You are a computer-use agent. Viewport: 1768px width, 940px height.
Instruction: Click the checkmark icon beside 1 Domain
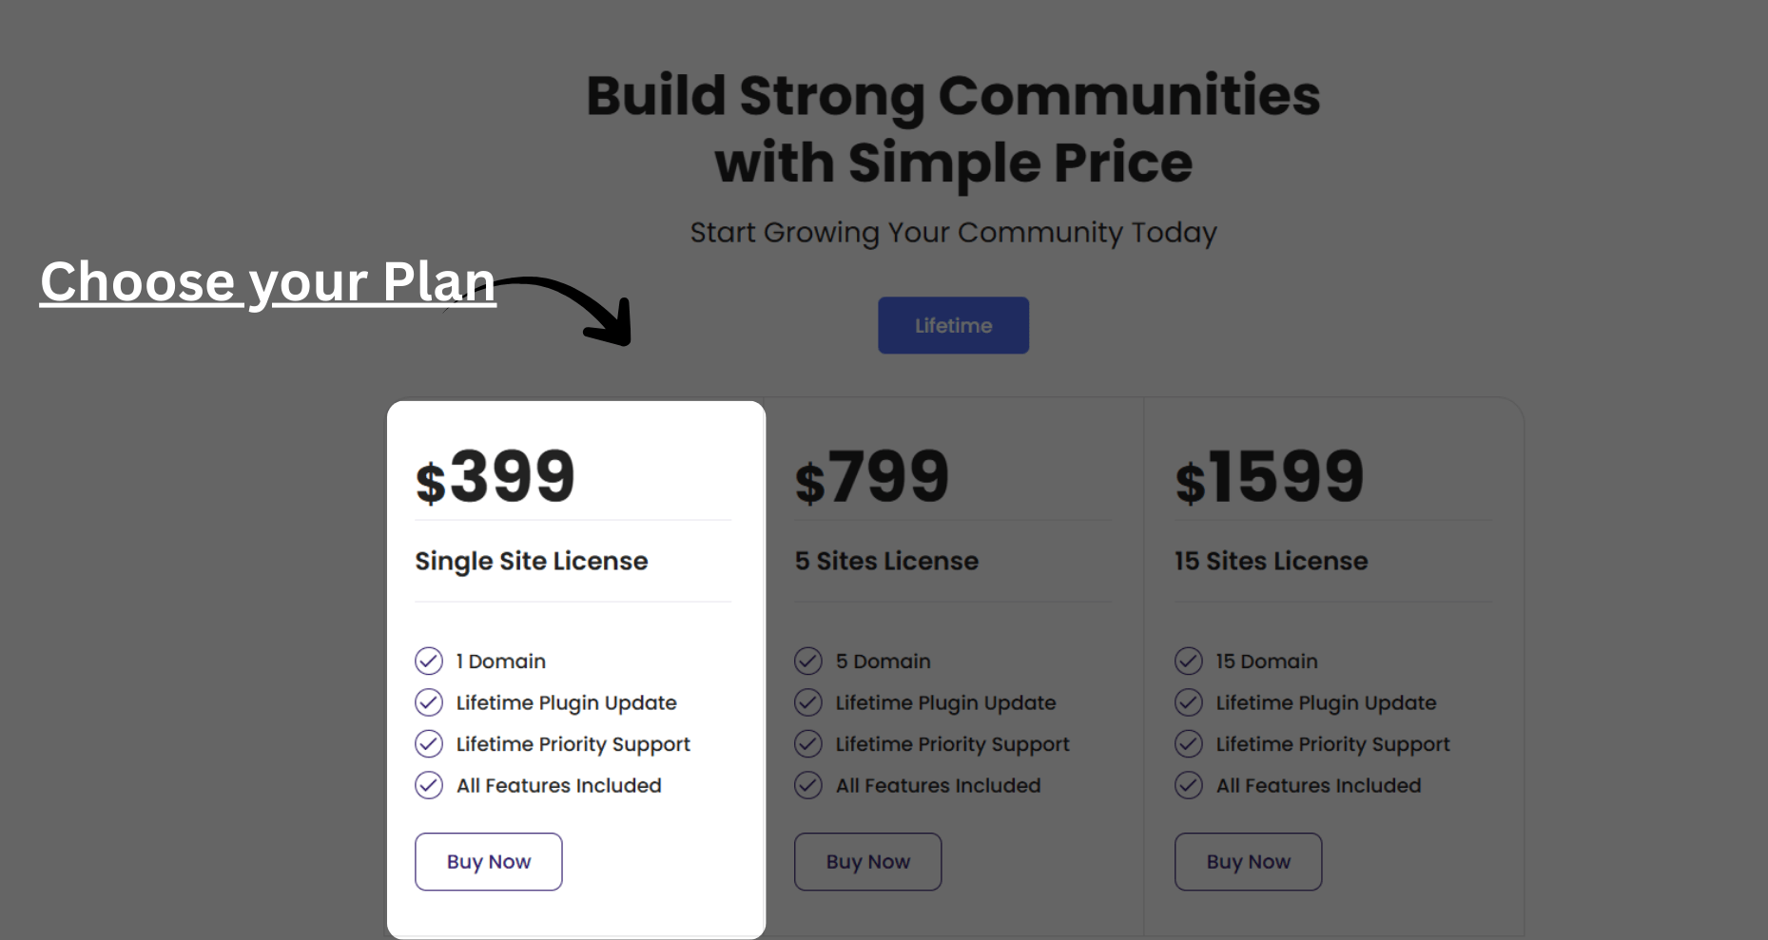coord(429,661)
